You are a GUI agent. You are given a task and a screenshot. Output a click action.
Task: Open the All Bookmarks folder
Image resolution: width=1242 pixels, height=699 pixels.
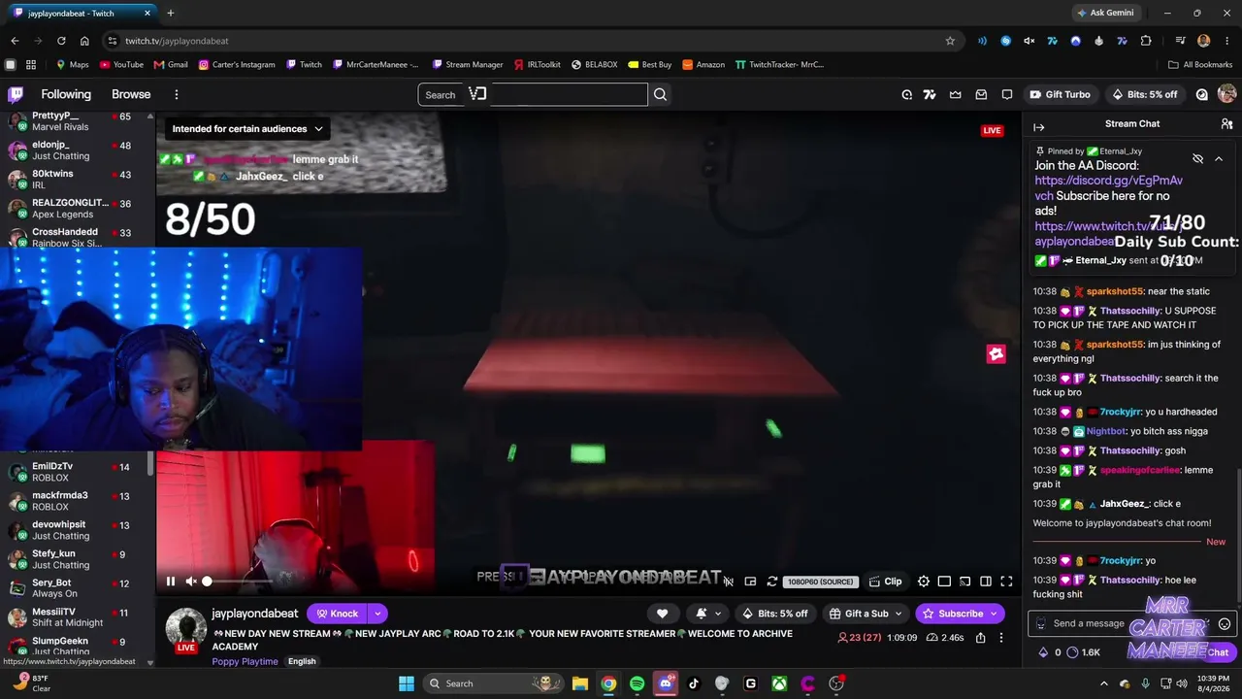point(1200,65)
